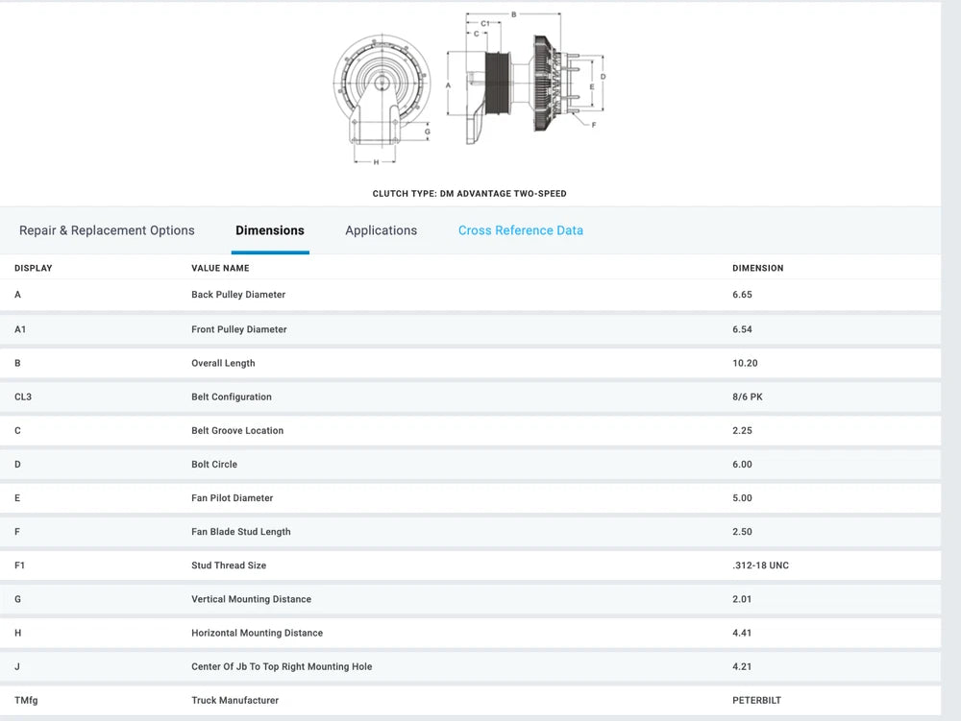This screenshot has width=961, height=721.
Task: Click the Stud Thread Size value .312-18 UNC
Action: 760,565
